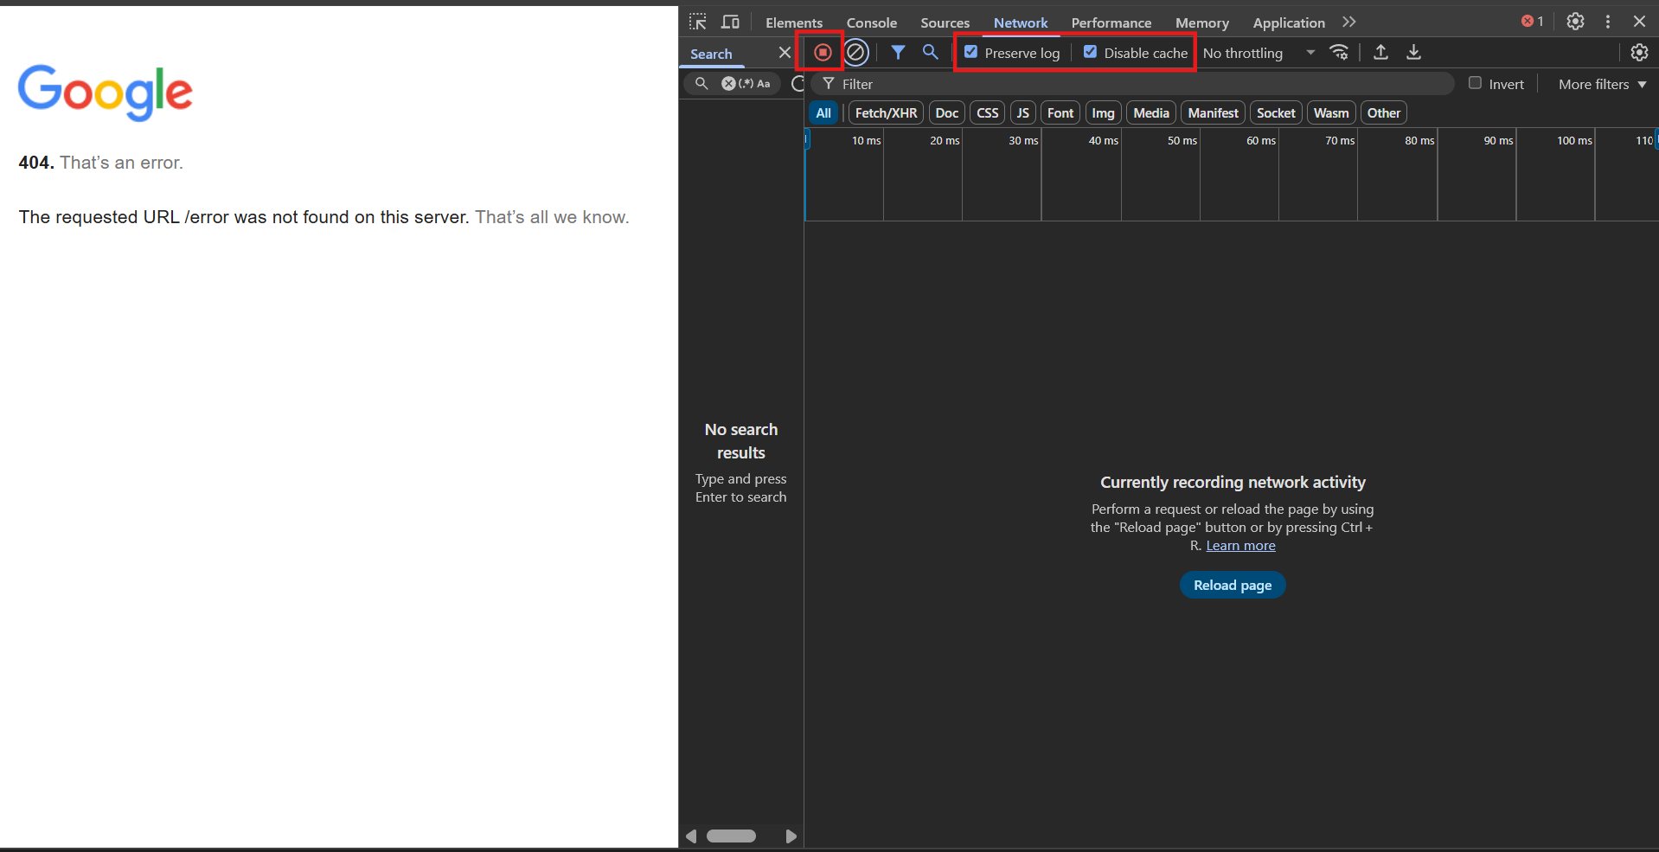Open network conditions wifi icon

point(1339,53)
